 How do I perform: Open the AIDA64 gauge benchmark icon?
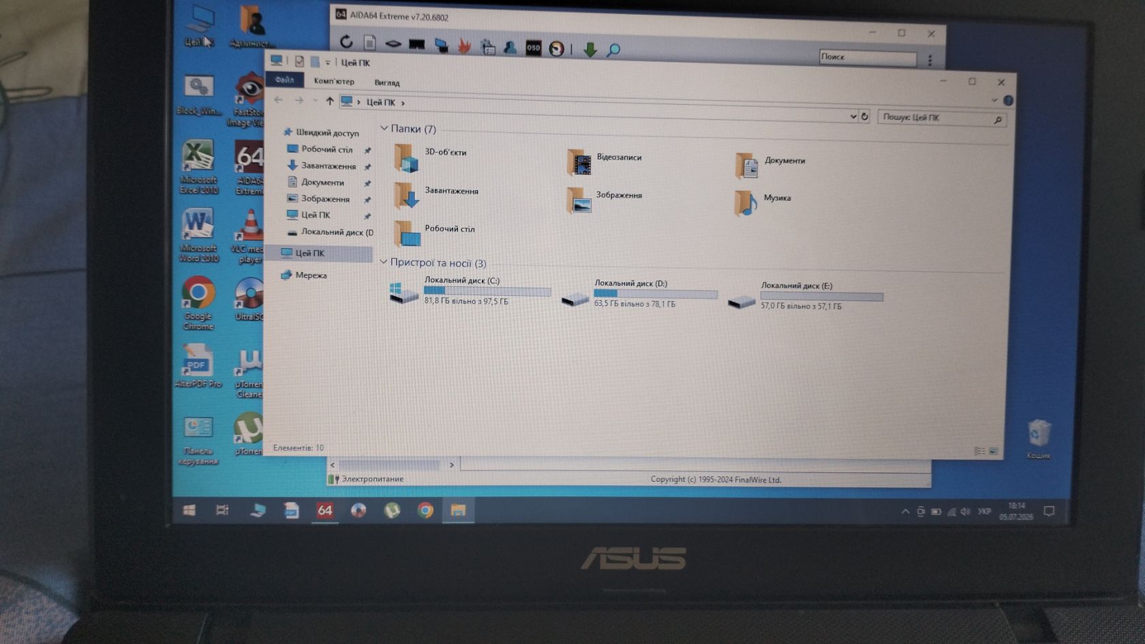[556, 48]
